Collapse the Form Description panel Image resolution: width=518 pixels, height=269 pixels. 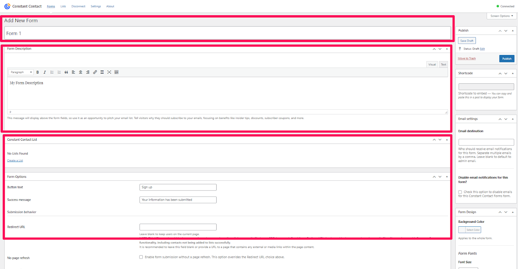[x=447, y=49]
